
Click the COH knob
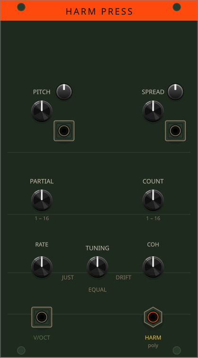[153, 267]
